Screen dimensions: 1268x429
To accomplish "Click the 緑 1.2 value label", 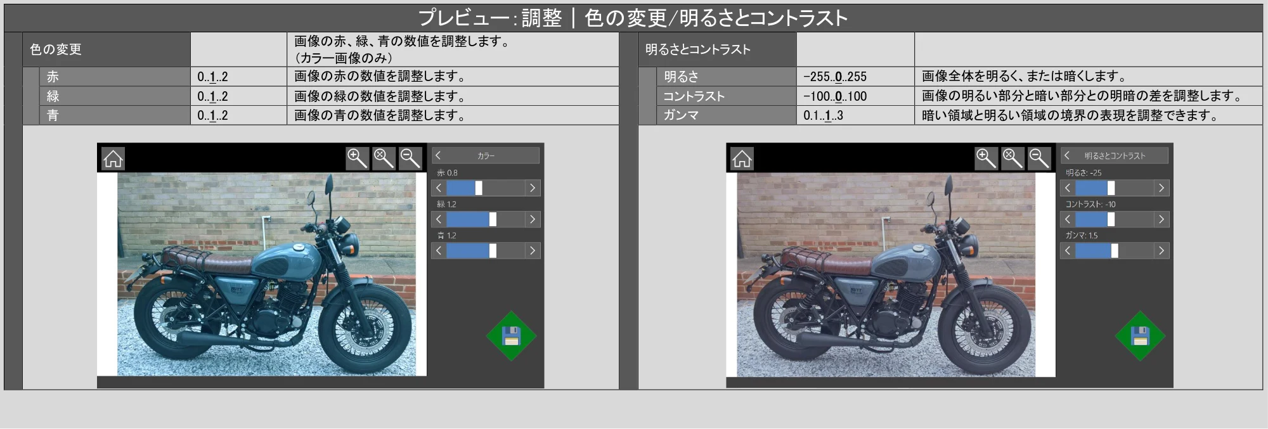I will click(447, 204).
